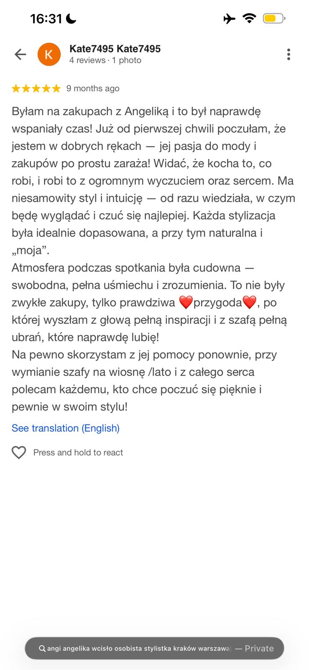309x670 pixels.
Task: Go back using the left arrow
Action: [x=20, y=54]
